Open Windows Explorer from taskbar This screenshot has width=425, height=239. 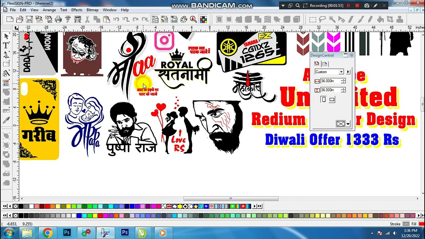pyautogui.click(x=28, y=233)
